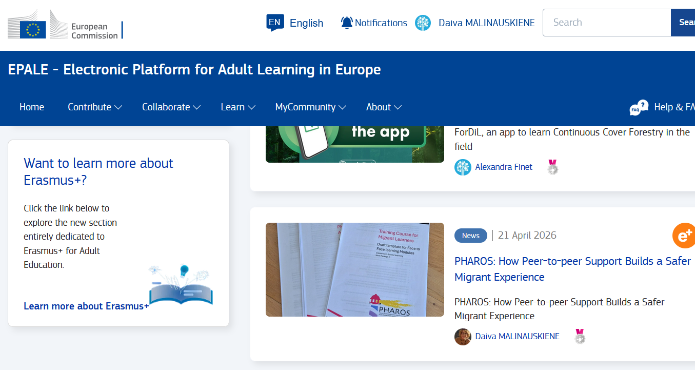The width and height of the screenshot is (695, 370).
Task: Open Notifications via the bell icon
Action: 347,23
